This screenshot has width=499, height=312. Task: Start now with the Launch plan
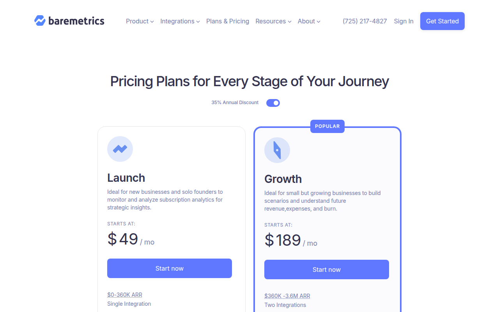pyautogui.click(x=170, y=268)
